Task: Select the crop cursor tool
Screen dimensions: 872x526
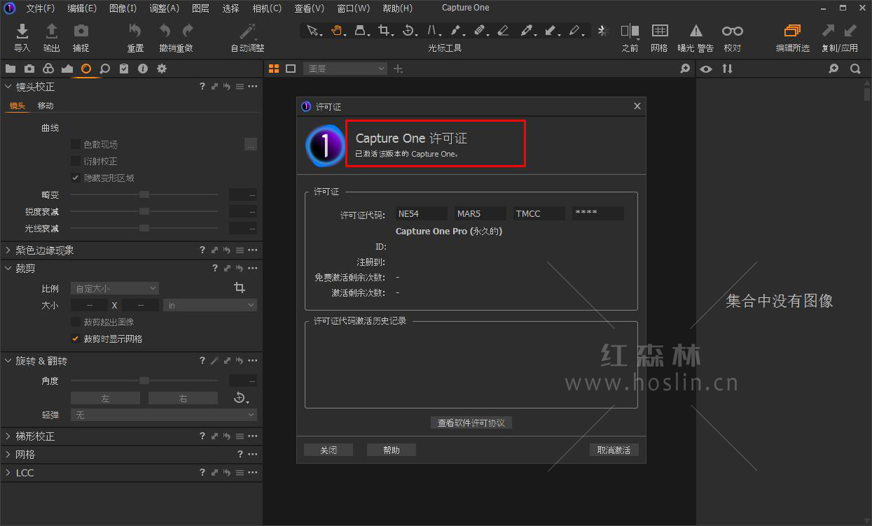Action: (x=384, y=31)
